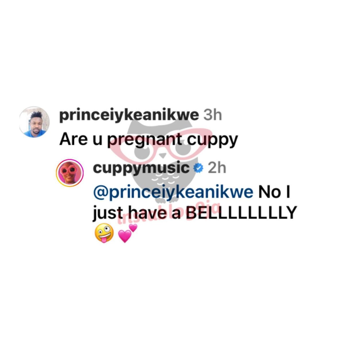Click the "No I" text after the mention
Image resolution: width=345 pixels, height=345 pixels.
[274, 192]
